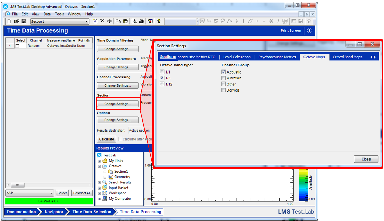
Task: Open the Results destination combo box
Action: (x=140, y=131)
